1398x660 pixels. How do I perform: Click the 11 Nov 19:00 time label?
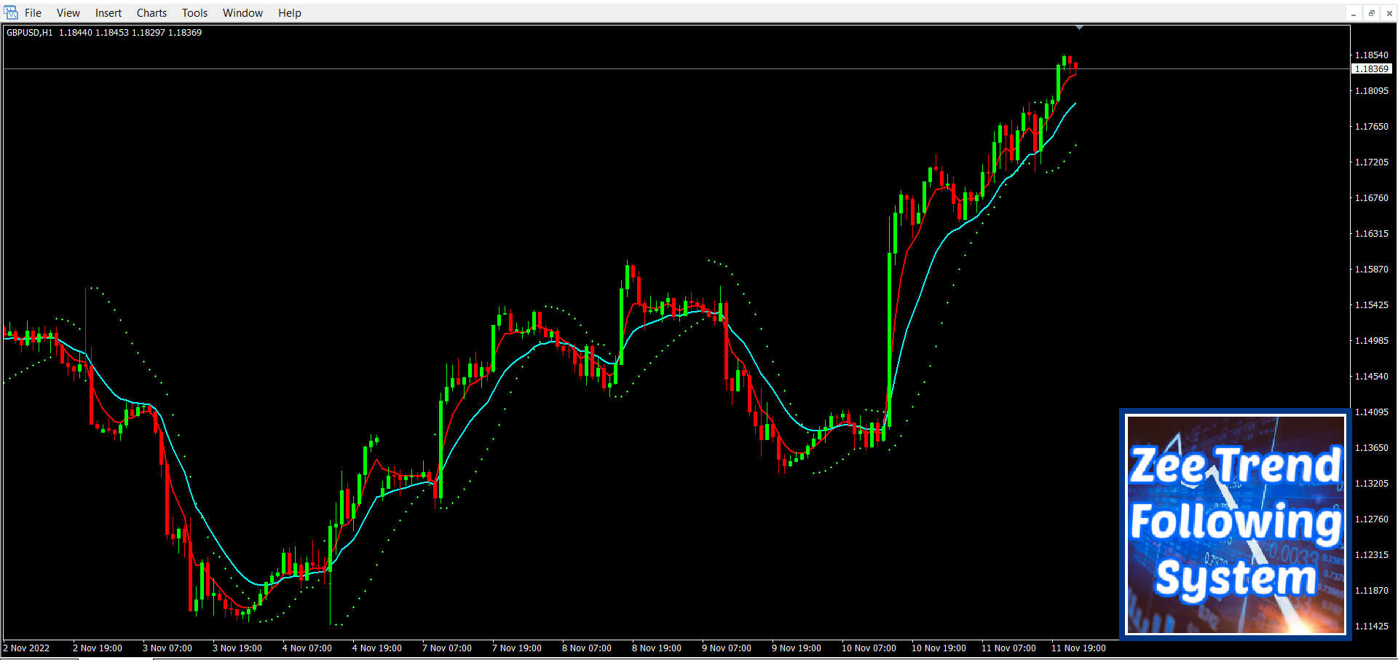coord(1079,648)
